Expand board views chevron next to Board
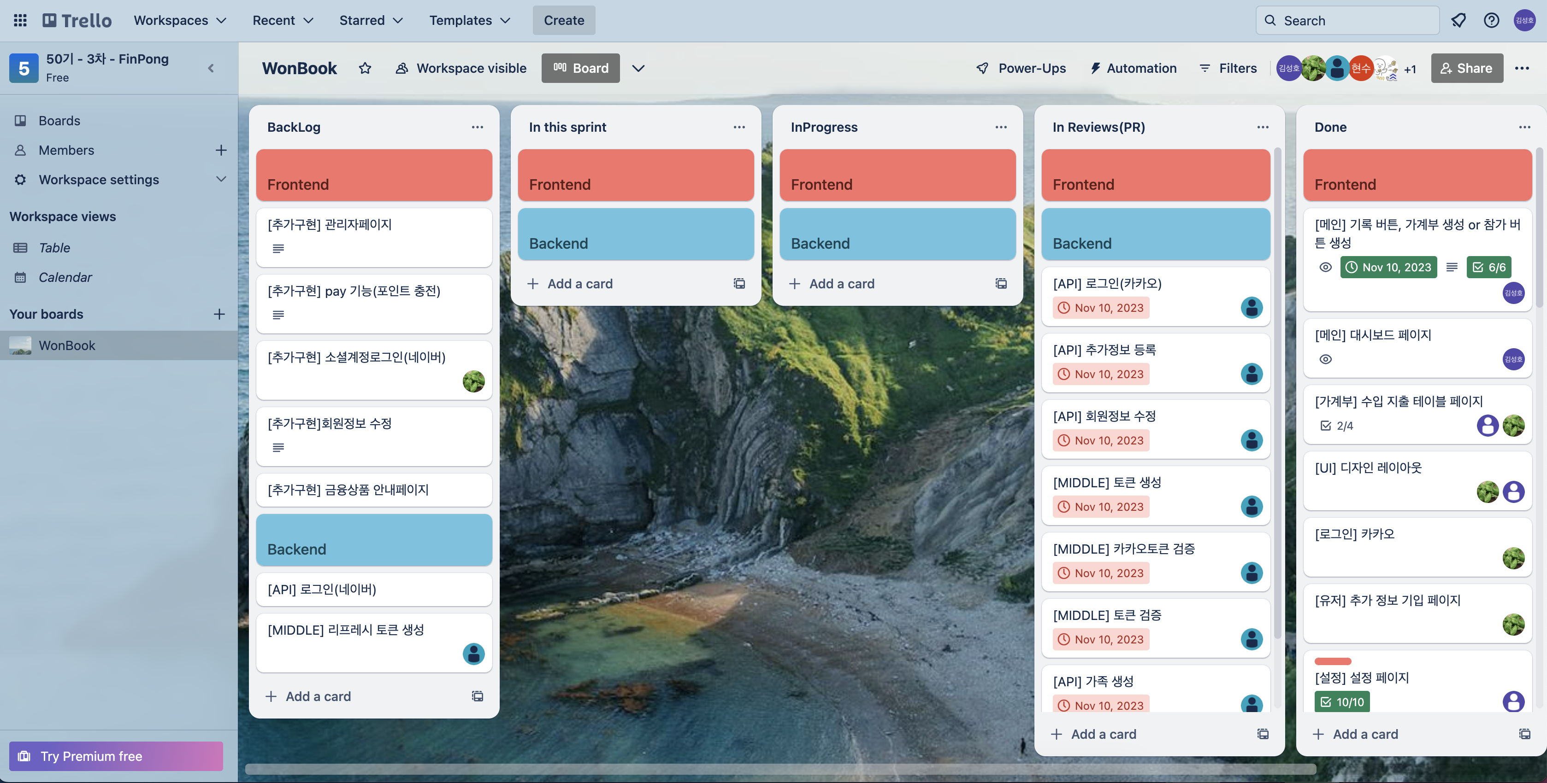Viewport: 1547px width, 783px height. [638, 69]
